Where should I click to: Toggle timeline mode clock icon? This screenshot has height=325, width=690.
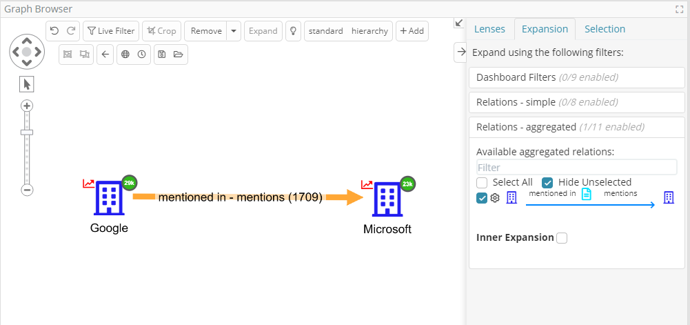coord(142,54)
